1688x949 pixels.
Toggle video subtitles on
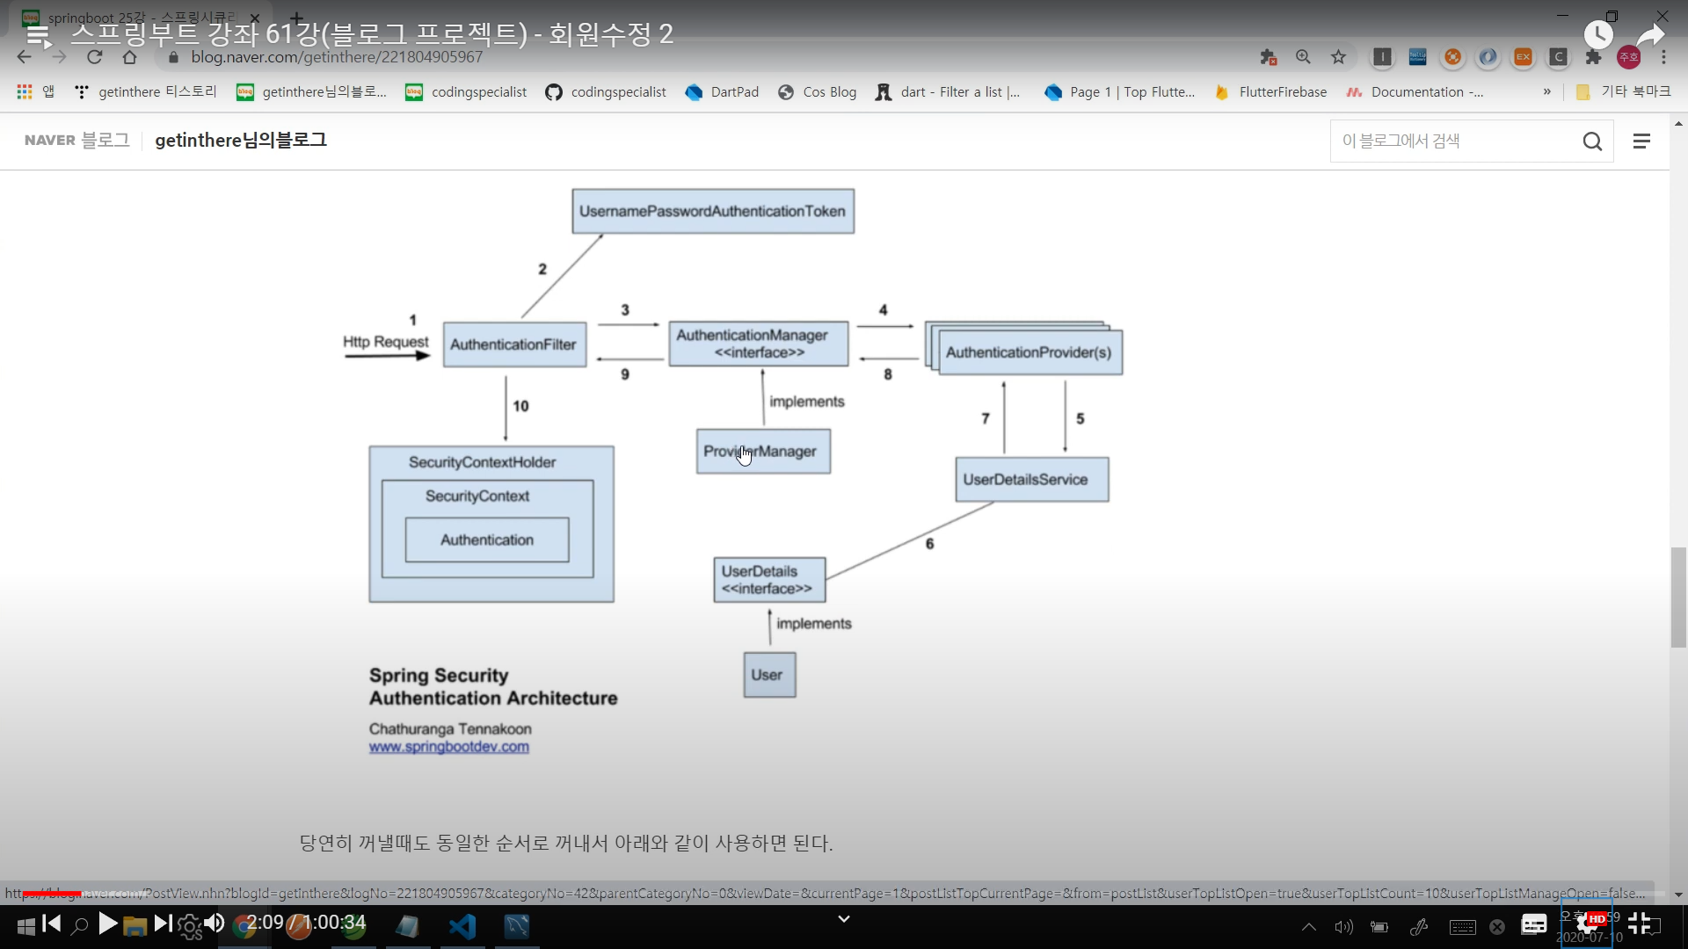[x=1534, y=924]
